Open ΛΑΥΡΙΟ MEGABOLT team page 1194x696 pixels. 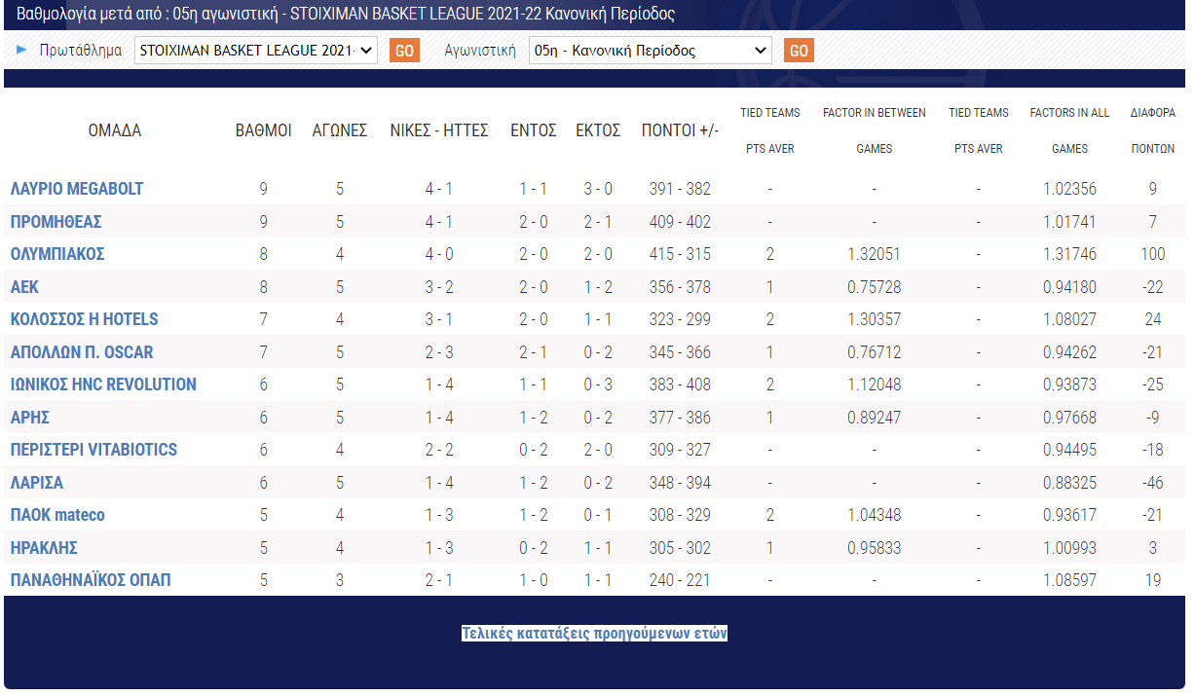(77, 189)
